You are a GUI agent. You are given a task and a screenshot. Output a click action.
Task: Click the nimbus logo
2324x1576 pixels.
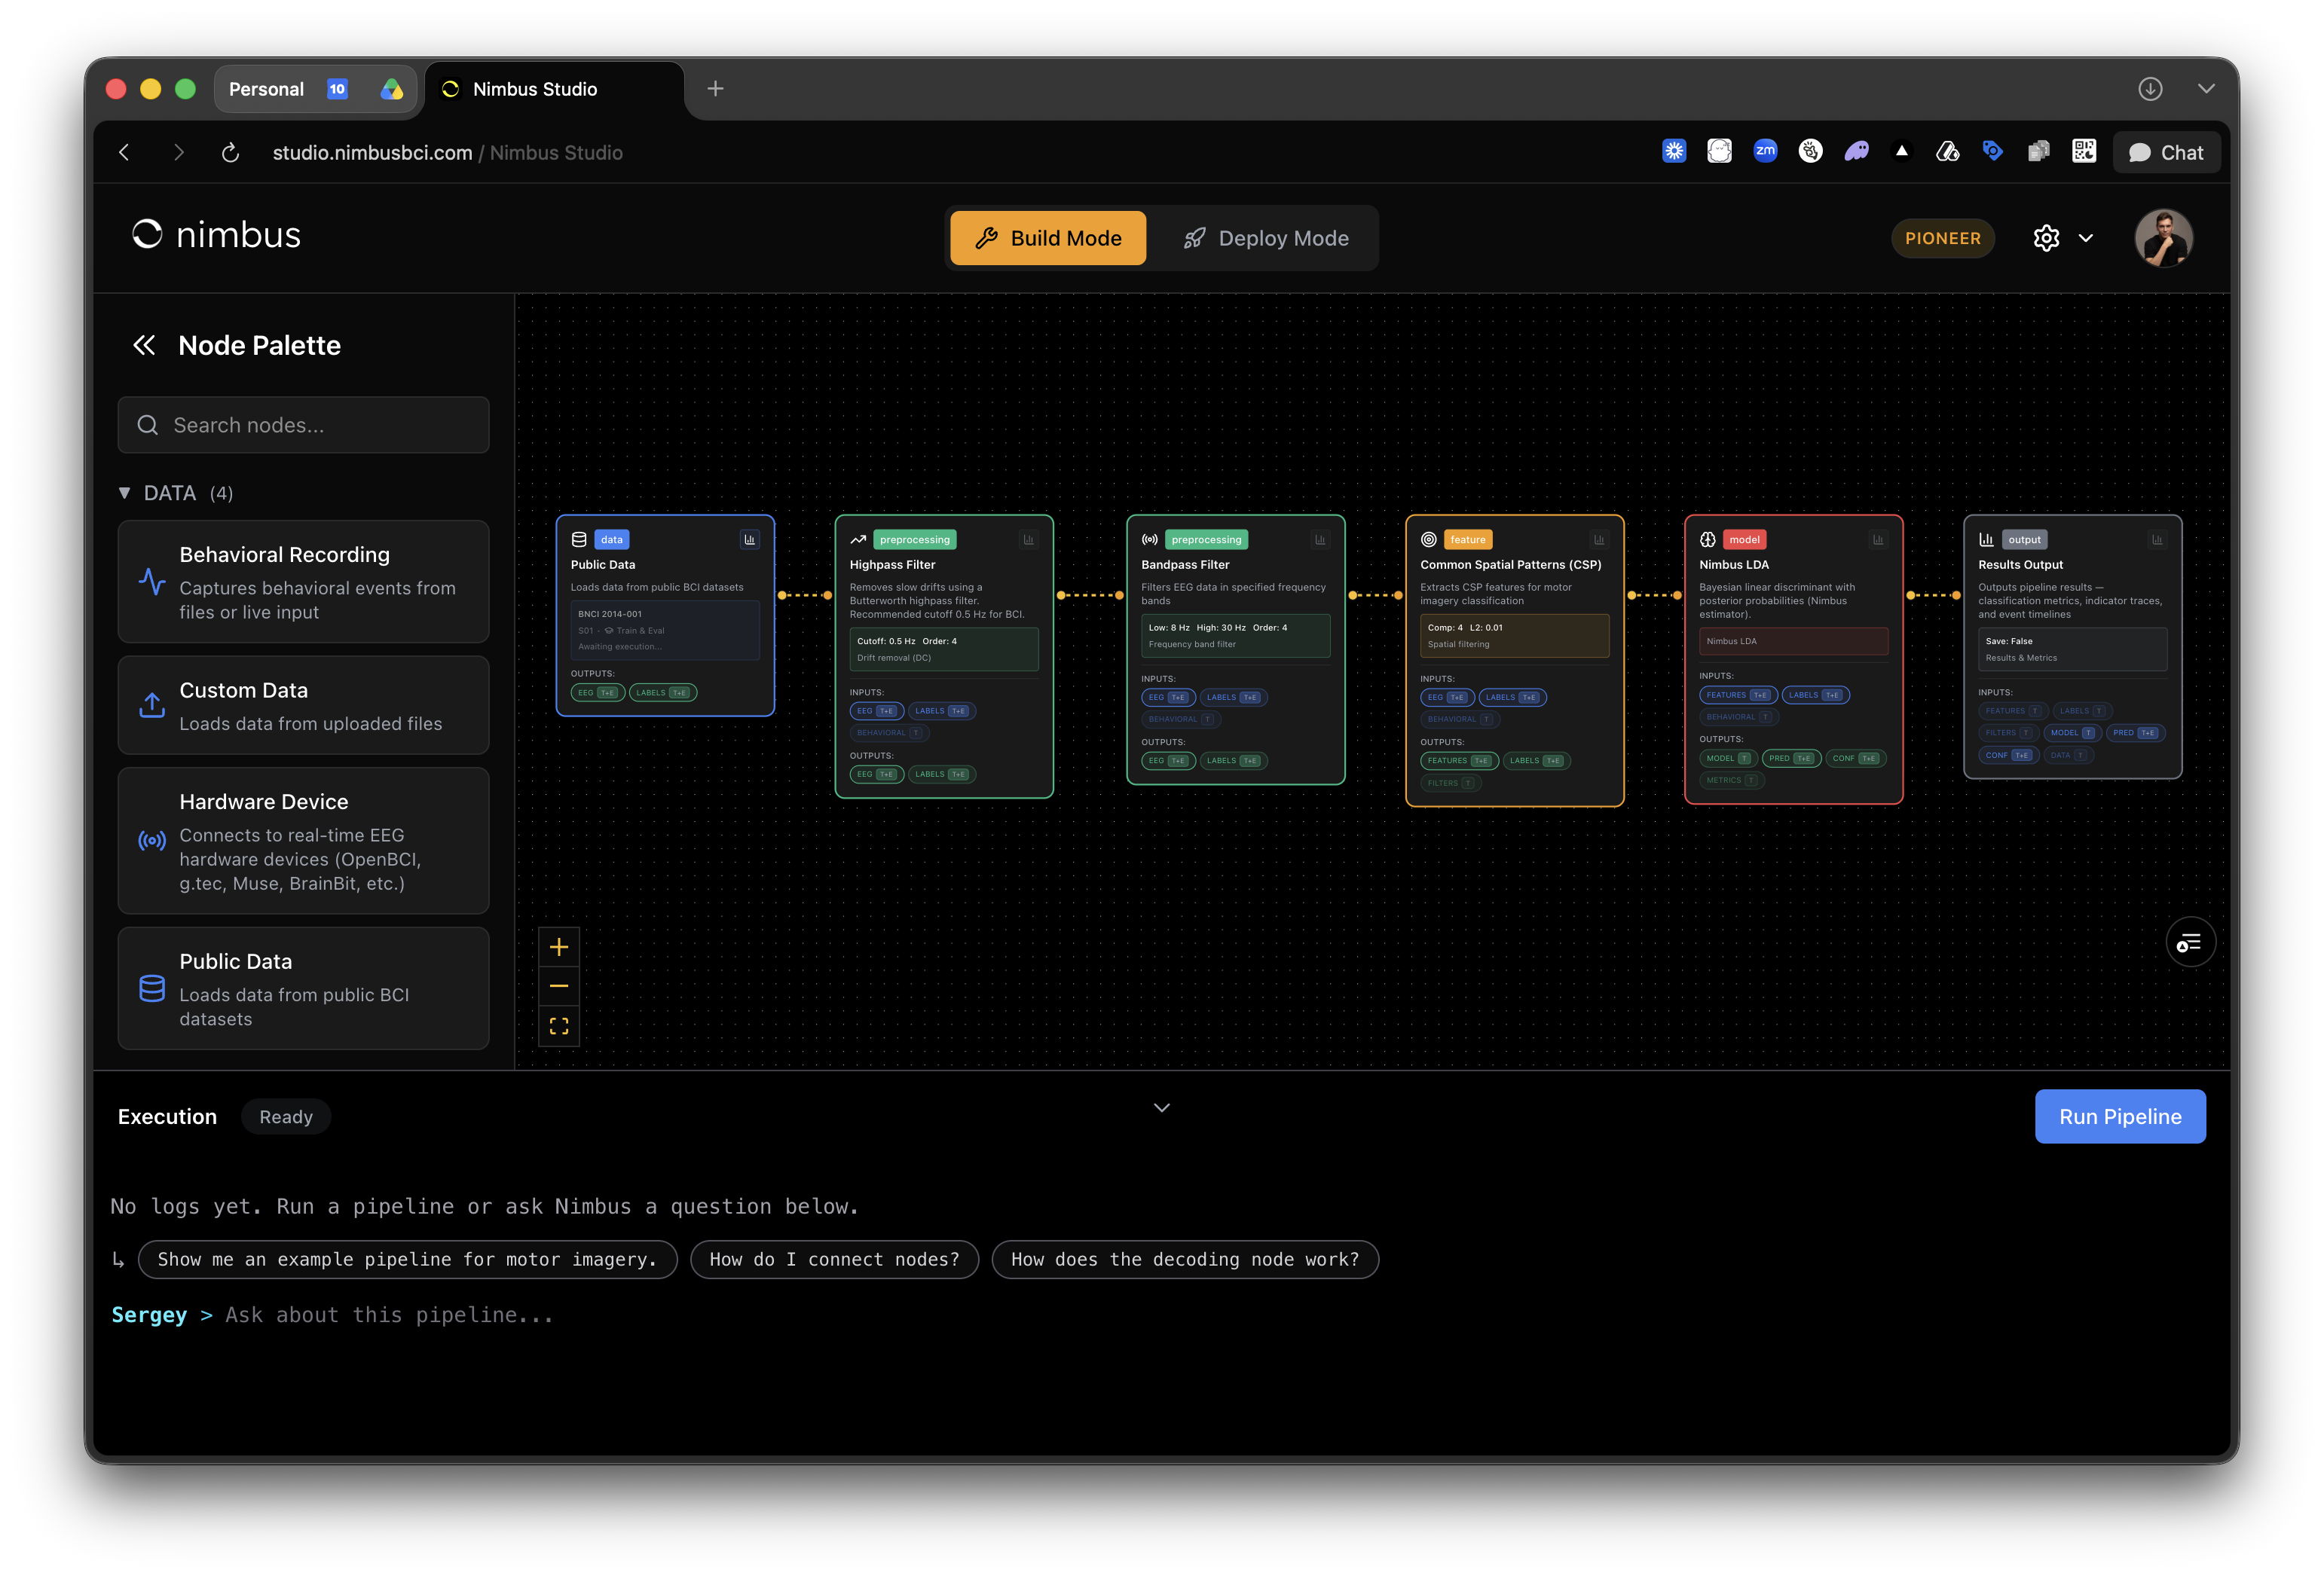217,235
